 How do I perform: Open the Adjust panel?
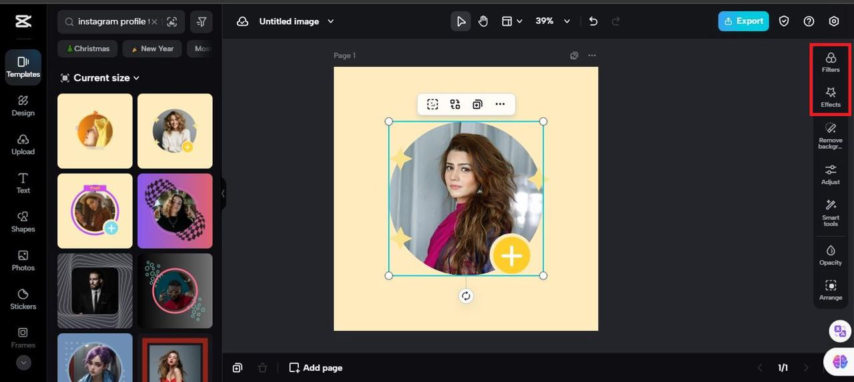(831, 174)
